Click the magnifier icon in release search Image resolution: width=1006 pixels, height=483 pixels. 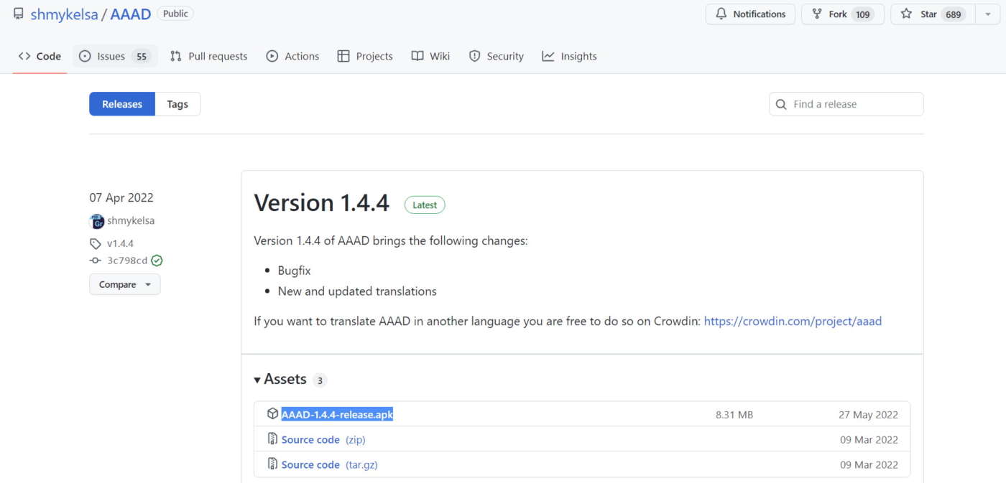781,104
